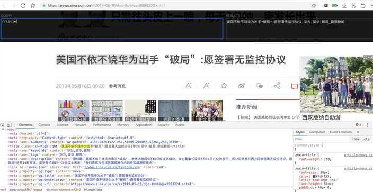Open Styles tab in sidebar
373x192 pixels.
coord(300,132)
